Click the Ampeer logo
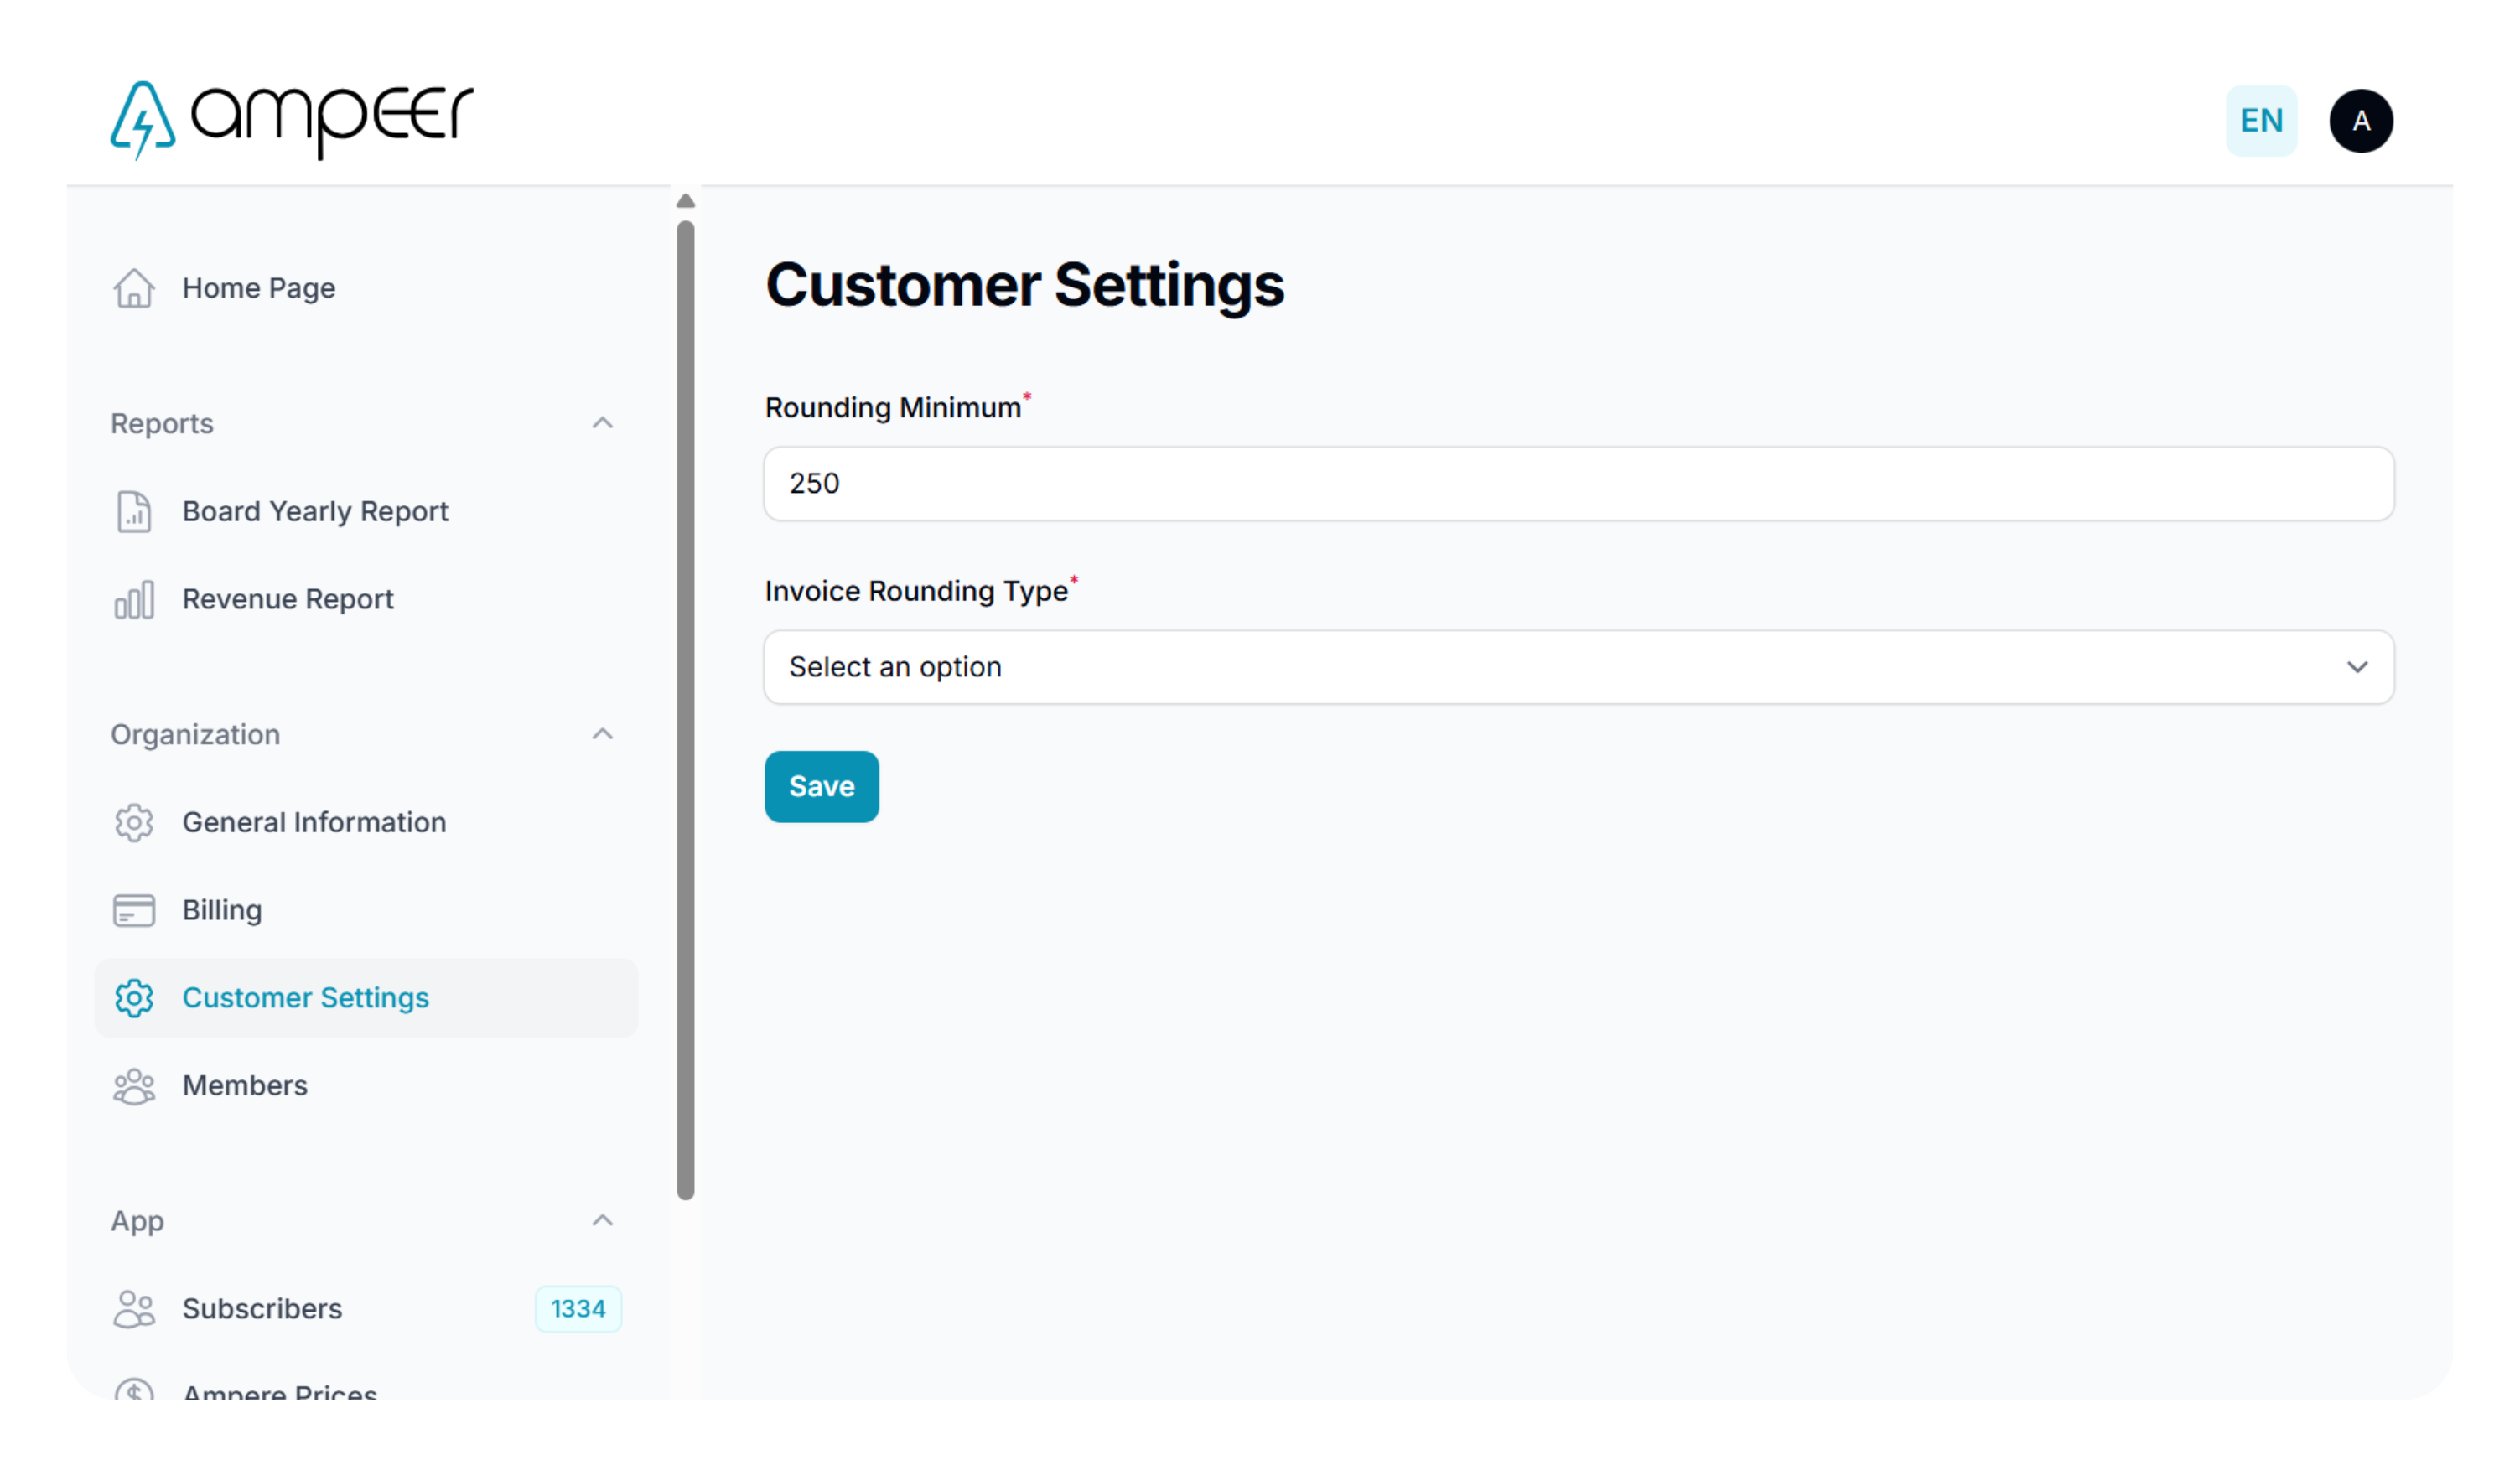 click(292, 120)
